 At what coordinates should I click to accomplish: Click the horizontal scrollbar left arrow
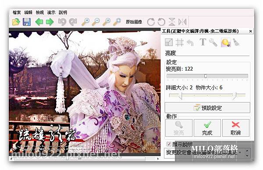pos(11,159)
